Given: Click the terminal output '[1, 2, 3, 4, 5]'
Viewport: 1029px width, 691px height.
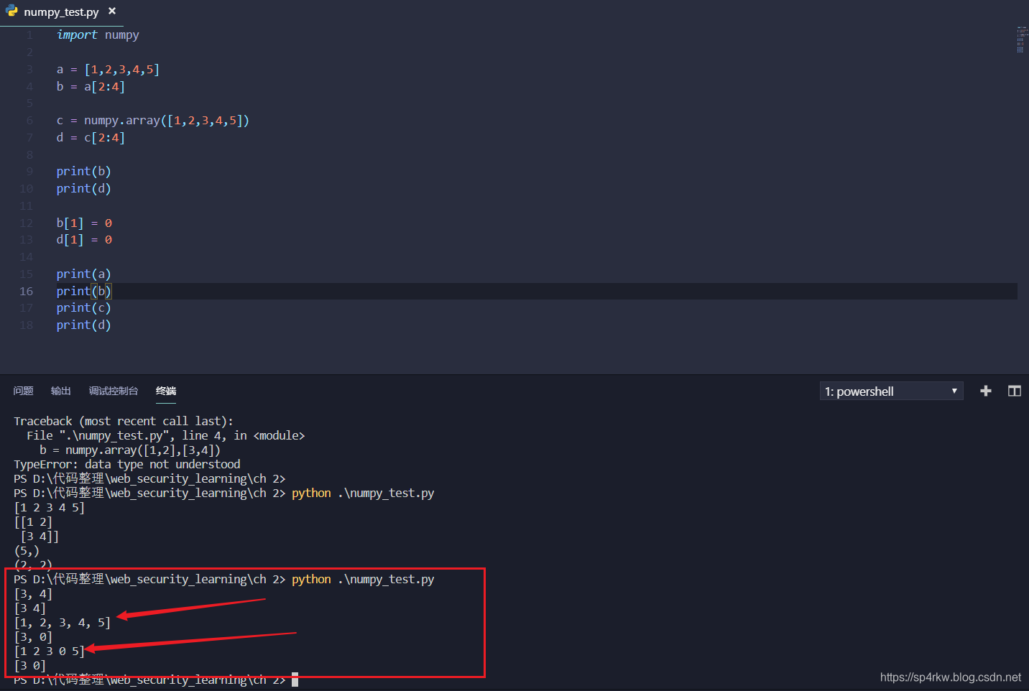Looking at the screenshot, I should [x=63, y=623].
